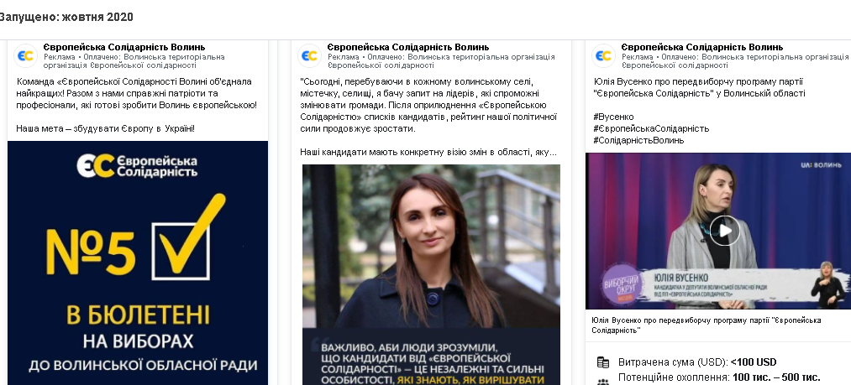Click the money icon beside Витрачена сума
Screen dimensions: 851x385
click(x=603, y=362)
